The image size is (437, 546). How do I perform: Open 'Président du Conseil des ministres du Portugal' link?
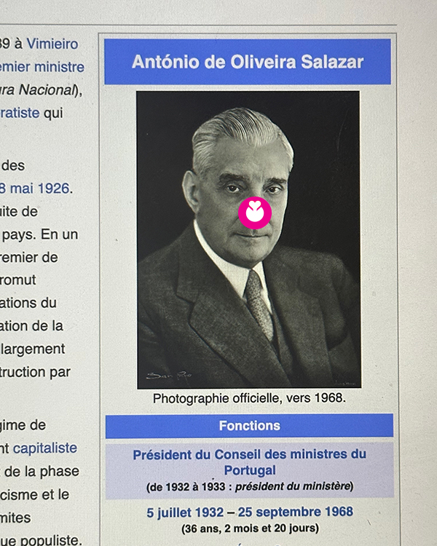250,462
